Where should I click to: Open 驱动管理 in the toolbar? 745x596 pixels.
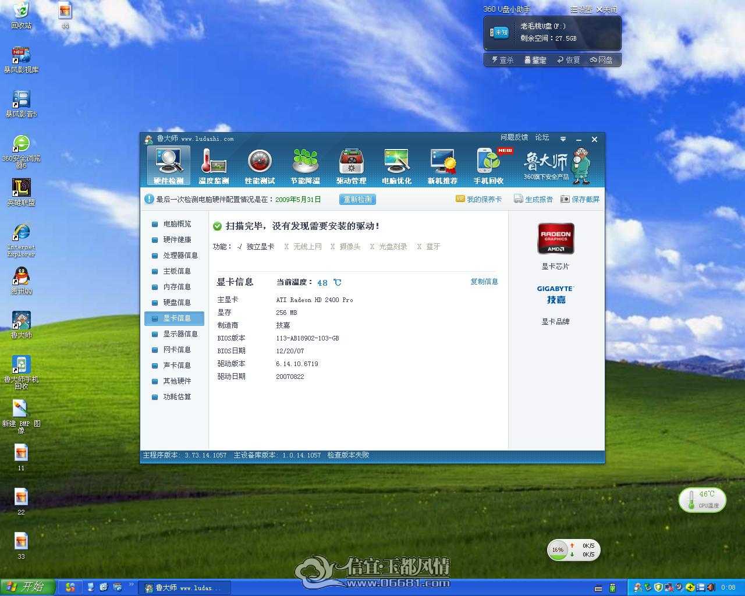pyautogui.click(x=351, y=166)
